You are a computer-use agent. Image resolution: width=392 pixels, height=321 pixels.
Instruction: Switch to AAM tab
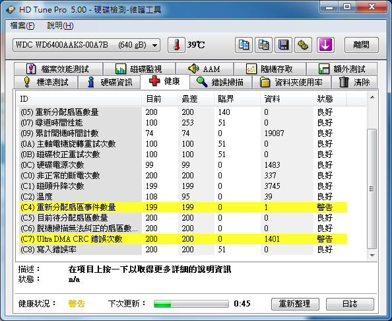(x=205, y=69)
